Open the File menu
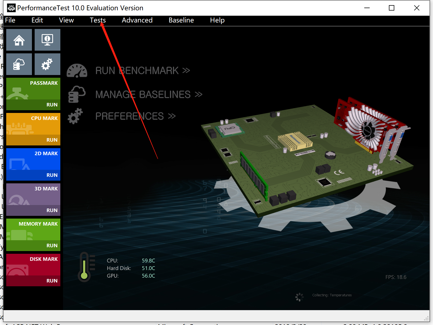433x325 pixels. pos(10,20)
